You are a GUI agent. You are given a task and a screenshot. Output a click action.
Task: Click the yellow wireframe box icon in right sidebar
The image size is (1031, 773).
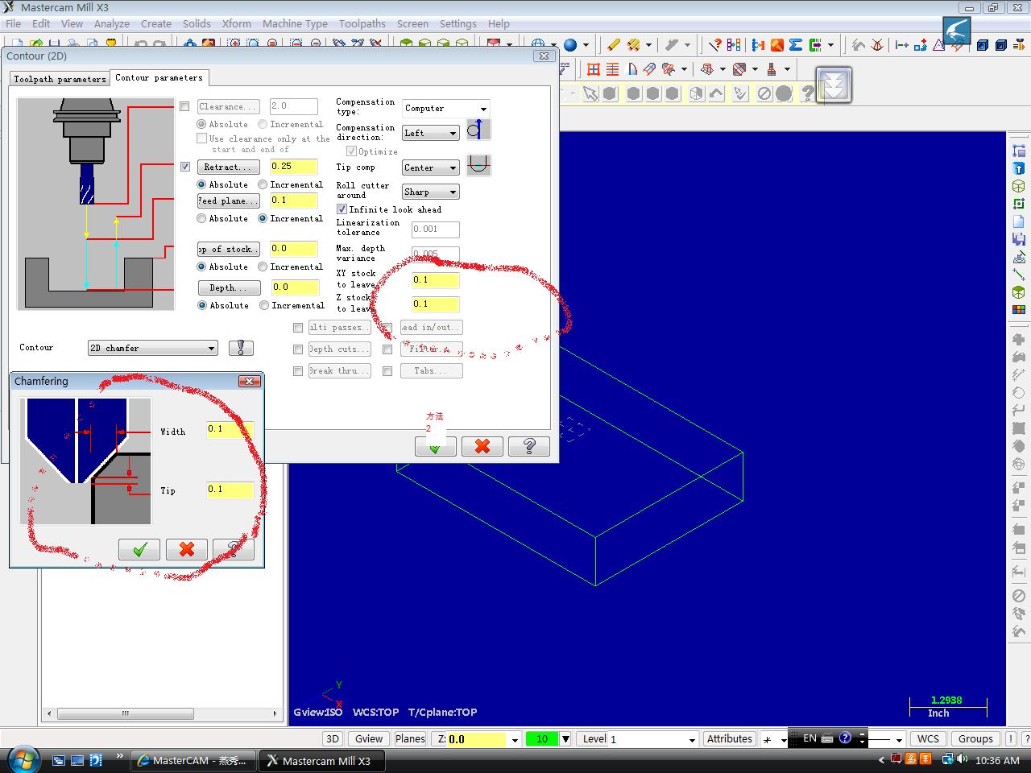[x=1019, y=186]
